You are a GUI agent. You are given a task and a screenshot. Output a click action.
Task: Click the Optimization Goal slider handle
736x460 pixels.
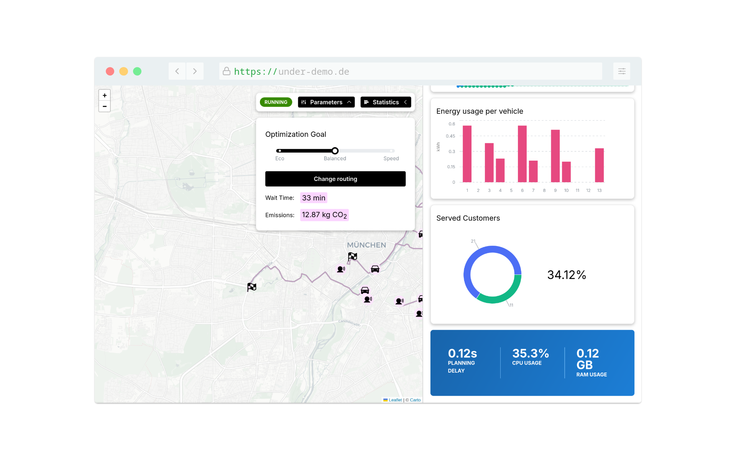(x=335, y=151)
